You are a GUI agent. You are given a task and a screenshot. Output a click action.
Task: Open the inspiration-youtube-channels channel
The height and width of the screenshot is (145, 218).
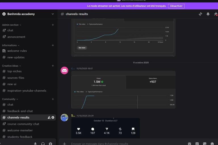tap(28, 91)
